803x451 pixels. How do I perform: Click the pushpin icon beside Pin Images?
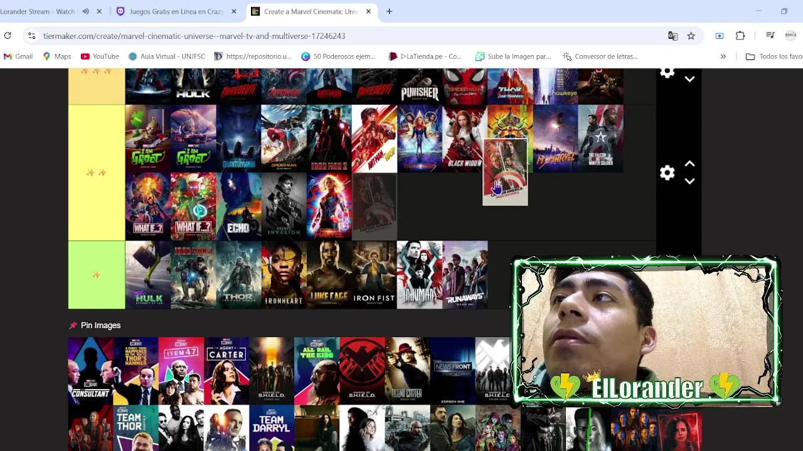point(73,326)
